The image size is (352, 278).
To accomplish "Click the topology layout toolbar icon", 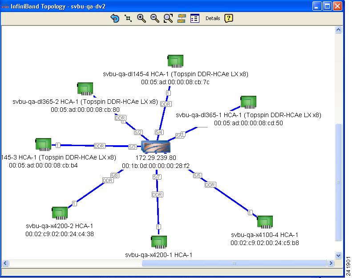I will 182,18.
